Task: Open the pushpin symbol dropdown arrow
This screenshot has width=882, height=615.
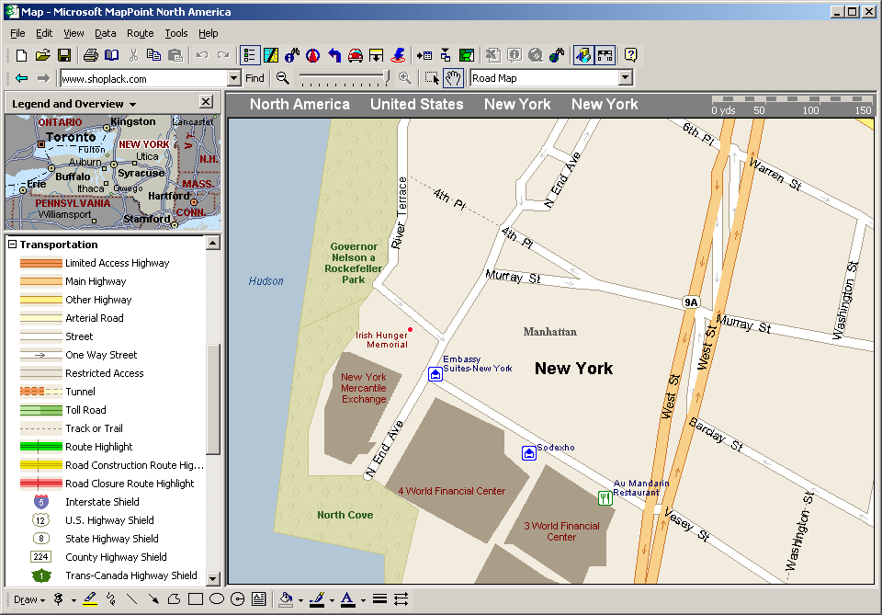Action: pos(73,600)
